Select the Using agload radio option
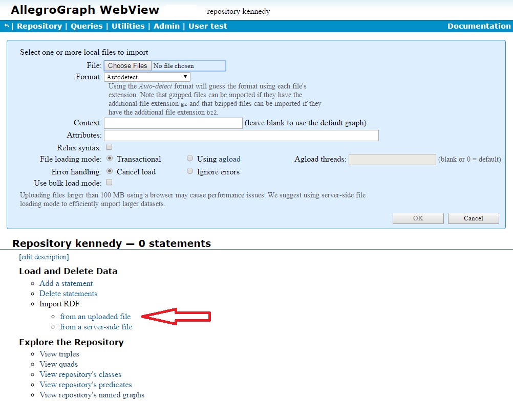The width and height of the screenshot is (513, 403). tap(190, 159)
